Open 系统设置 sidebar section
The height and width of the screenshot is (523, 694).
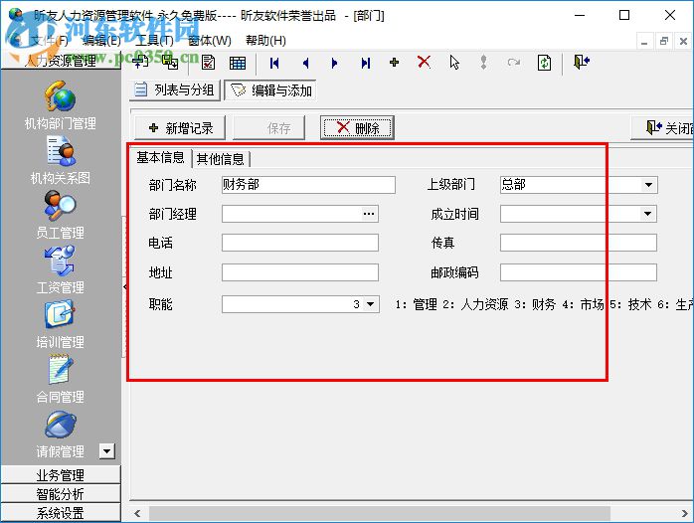click(61, 513)
